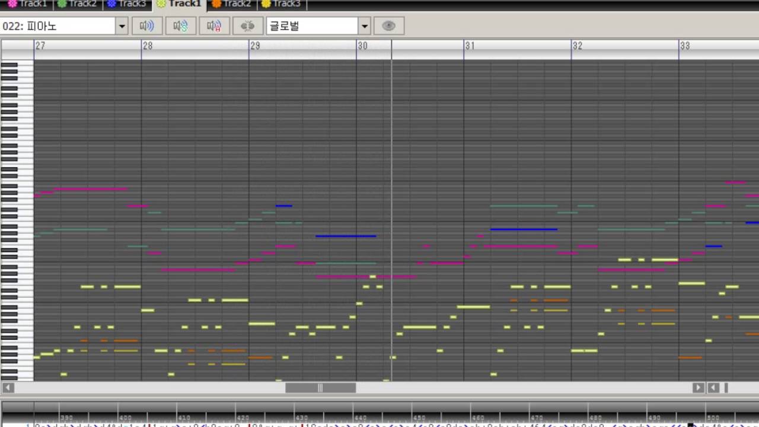Screen dimensions: 759x427
Task: Open the 022: 피아노 instrument dropdown arrow
Action: click(122, 26)
